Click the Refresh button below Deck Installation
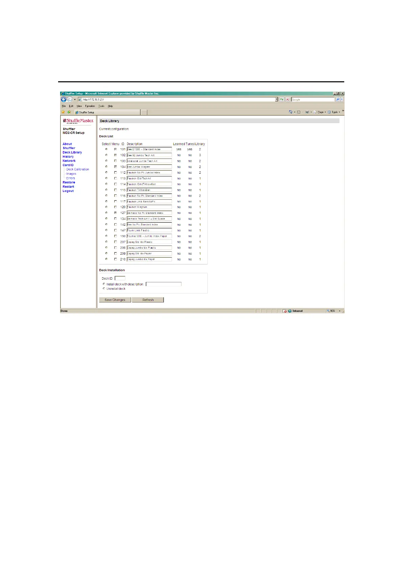The height and width of the screenshot is (568, 402). tap(148, 300)
